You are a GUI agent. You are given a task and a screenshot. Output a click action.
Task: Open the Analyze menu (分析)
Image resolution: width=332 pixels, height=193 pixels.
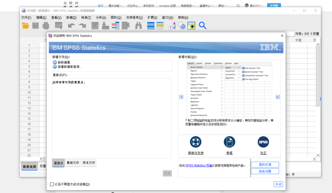[x=101, y=18]
